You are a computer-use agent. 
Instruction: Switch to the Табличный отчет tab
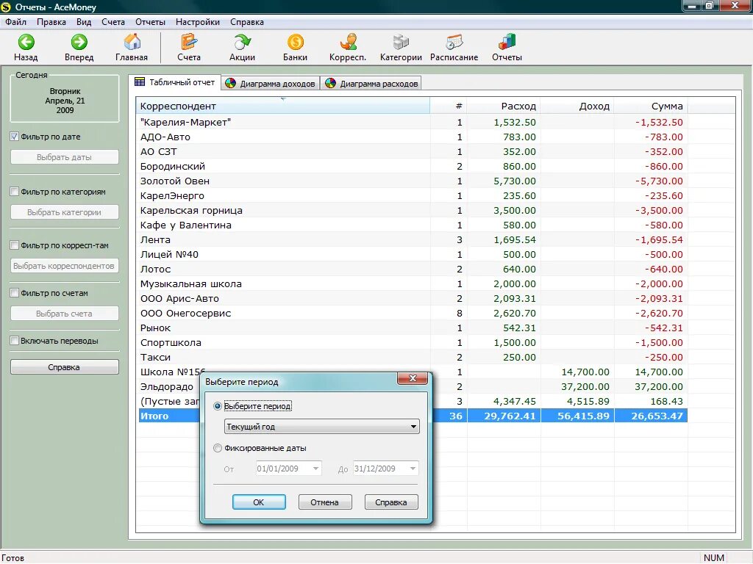point(175,82)
